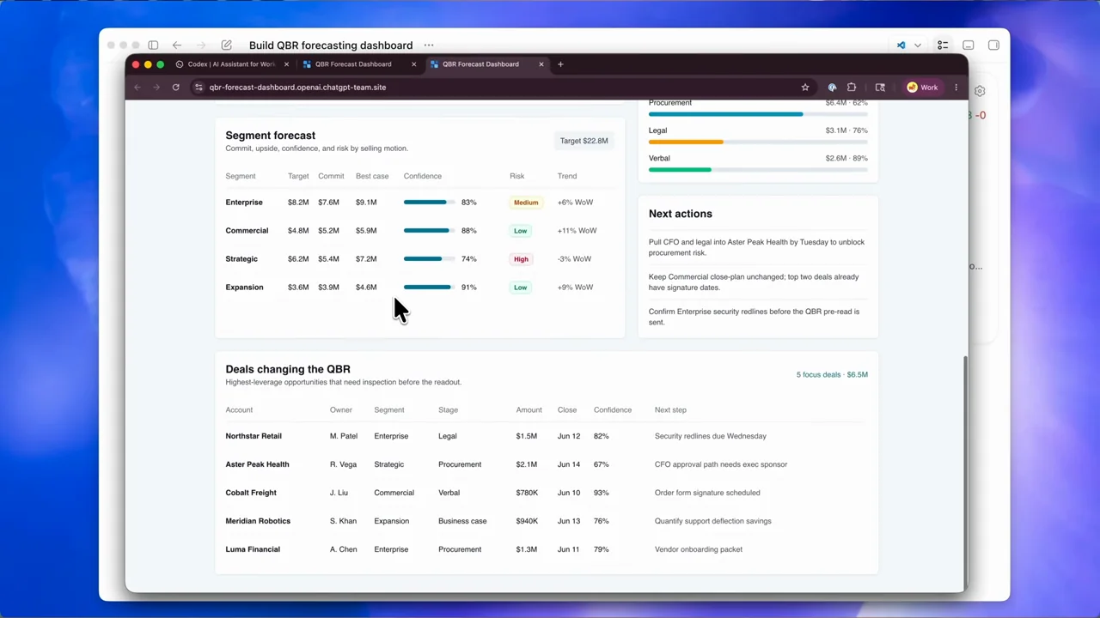Screen dimensions: 1100x618
Task: Expand the dropdown chevron next to VS Code icon
Action: [918, 45]
